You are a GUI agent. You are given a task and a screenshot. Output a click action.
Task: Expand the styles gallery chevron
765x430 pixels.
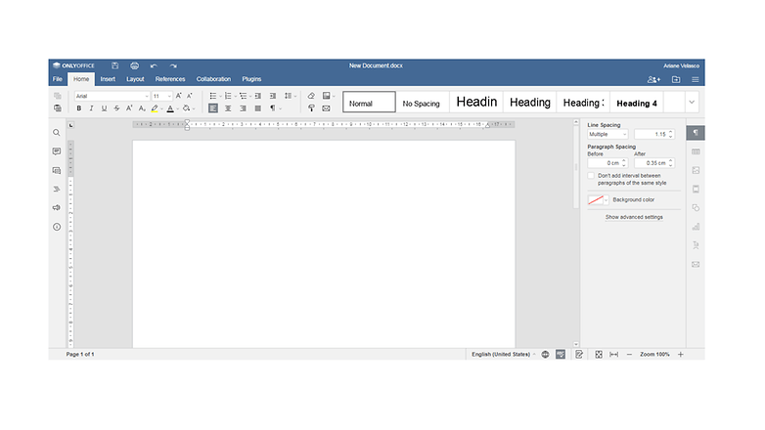coord(692,103)
